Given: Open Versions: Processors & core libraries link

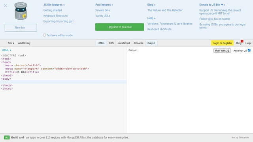Looking at the screenshot, I should (x=170, y=24).
